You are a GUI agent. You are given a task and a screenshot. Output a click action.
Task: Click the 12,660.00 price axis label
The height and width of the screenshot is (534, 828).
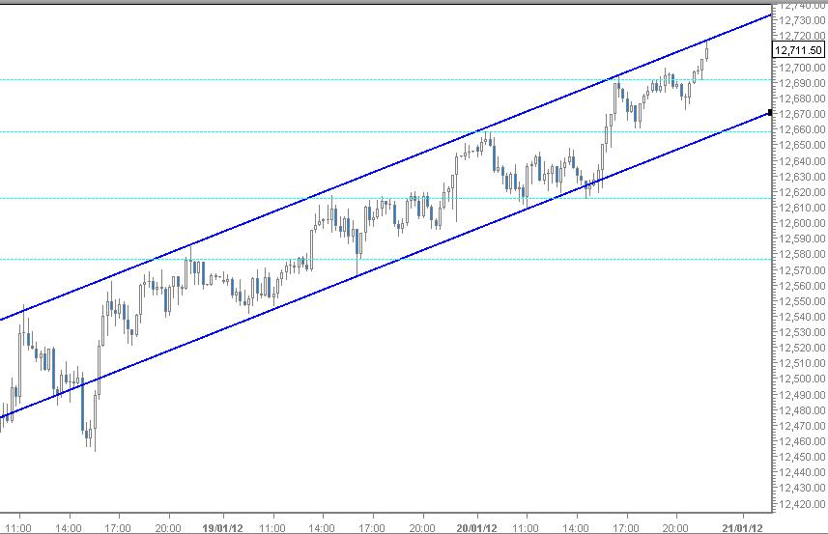tap(802, 129)
